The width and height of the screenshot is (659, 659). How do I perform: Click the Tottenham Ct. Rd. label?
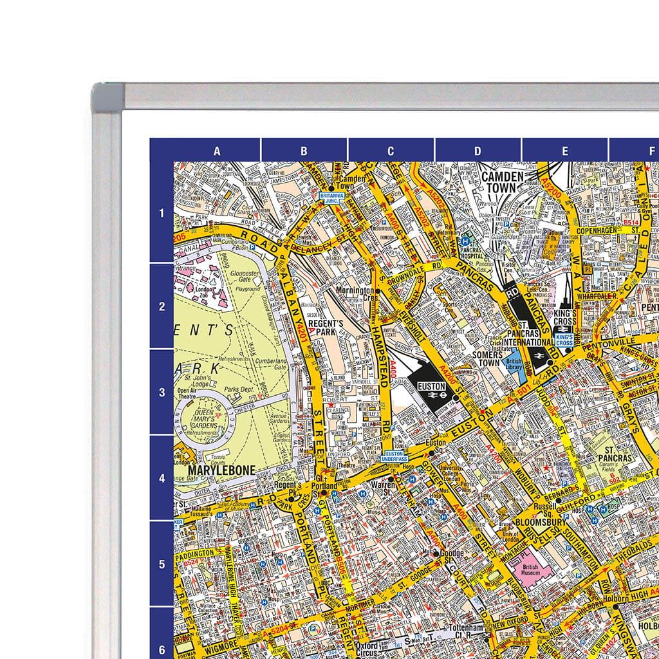(466, 631)
